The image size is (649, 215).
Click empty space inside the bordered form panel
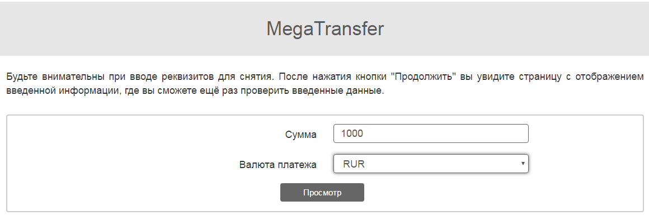pyautogui.click(x=124, y=165)
